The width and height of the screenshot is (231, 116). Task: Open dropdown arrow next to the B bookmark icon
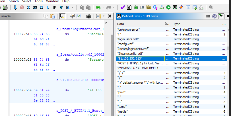pos(73,7)
